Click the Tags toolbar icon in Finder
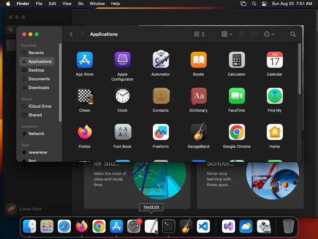This screenshot has height=239, width=318. (254, 34)
